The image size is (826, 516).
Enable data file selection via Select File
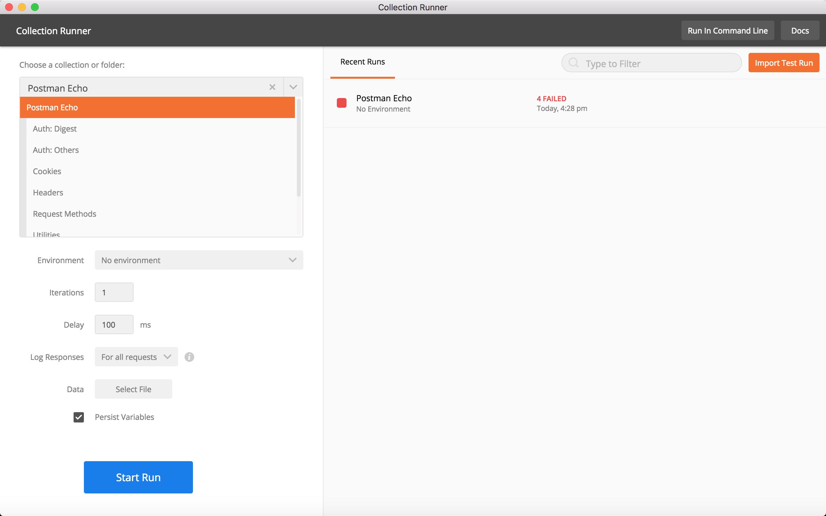[133, 389]
